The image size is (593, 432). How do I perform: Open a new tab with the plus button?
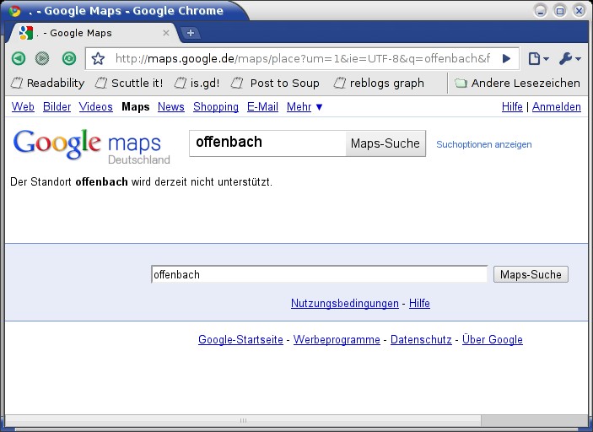tap(191, 33)
